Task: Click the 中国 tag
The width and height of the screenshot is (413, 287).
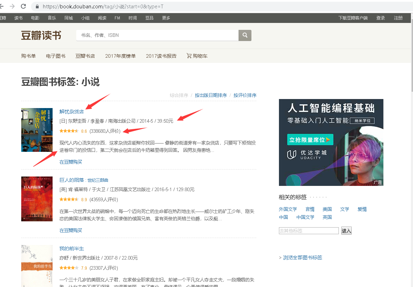Action: [x=283, y=217]
